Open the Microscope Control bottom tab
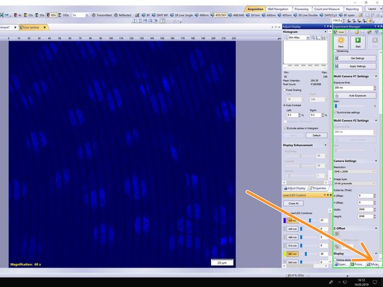383x287 pixels. tap(373, 264)
